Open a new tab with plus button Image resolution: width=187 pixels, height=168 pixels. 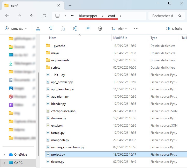click(70, 6)
